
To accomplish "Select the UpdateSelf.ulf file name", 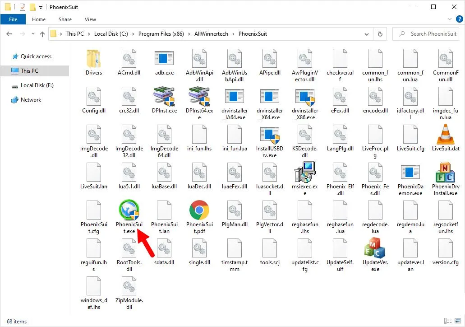I will pyautogui.click(x=340, y=266).
